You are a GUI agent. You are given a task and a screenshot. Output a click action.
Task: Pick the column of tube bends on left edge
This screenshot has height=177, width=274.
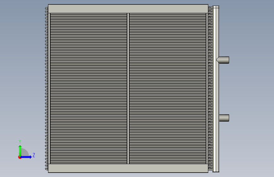coord(46,88)
